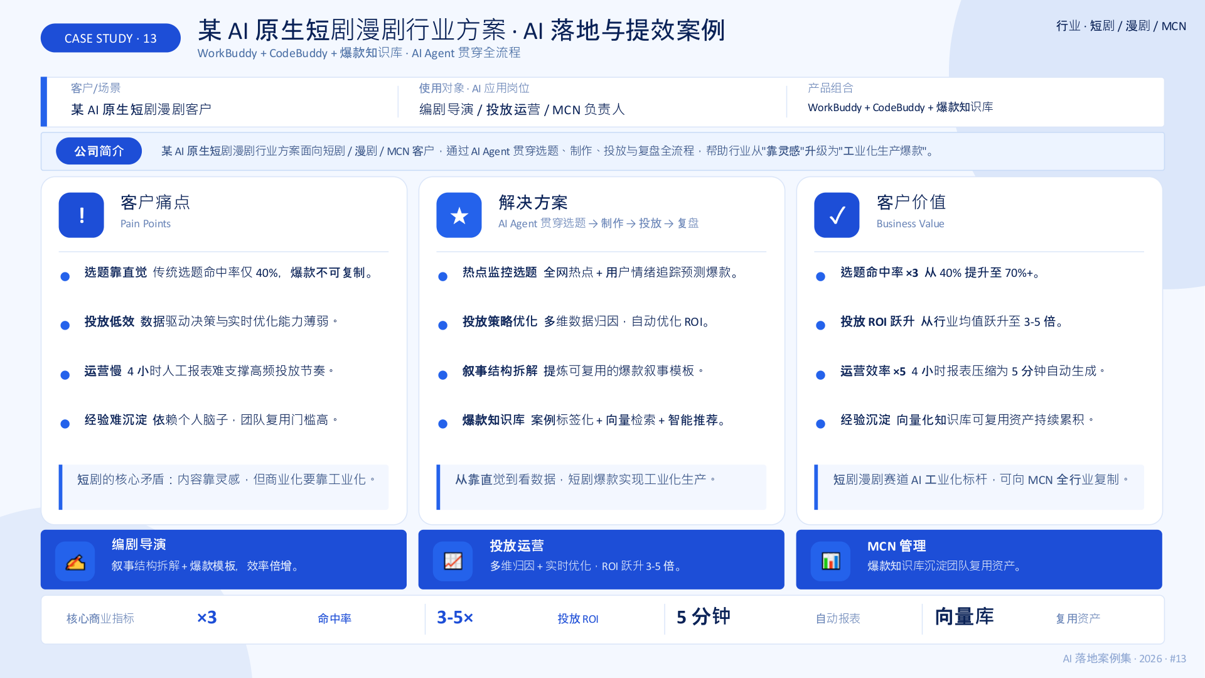Viewport: 1205px width, 678px height.
Task: Click the text 叙事结构拆解 + 爆款模板
Action: pos(205,566)
